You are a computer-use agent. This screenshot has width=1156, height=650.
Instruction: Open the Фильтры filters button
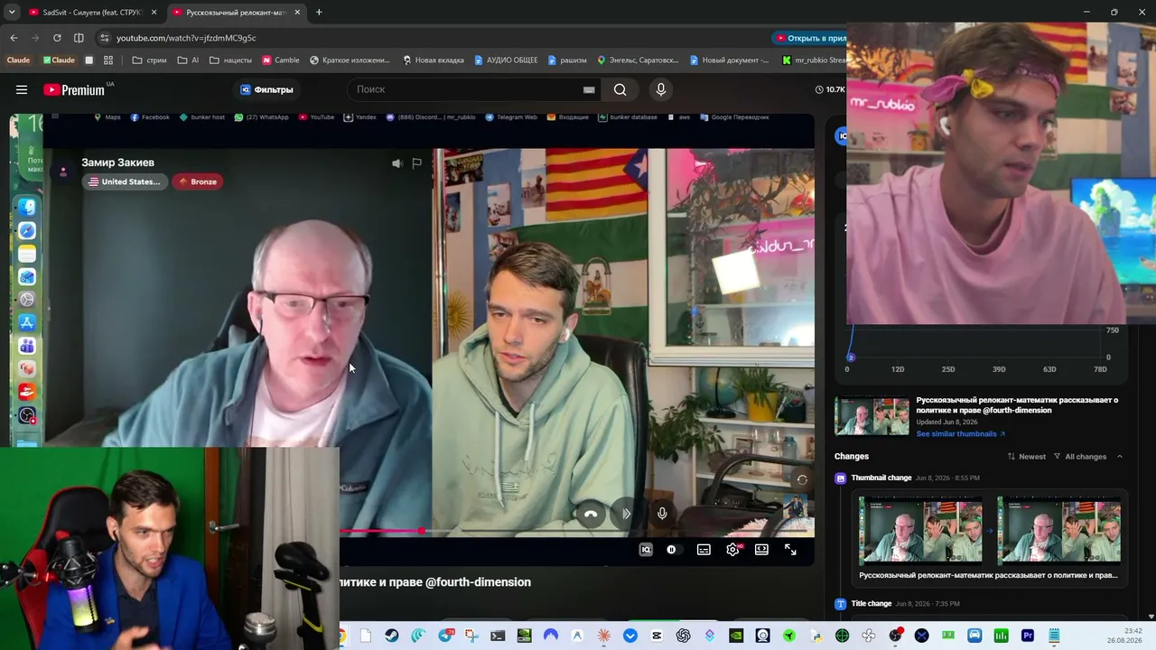click(266, 89)
